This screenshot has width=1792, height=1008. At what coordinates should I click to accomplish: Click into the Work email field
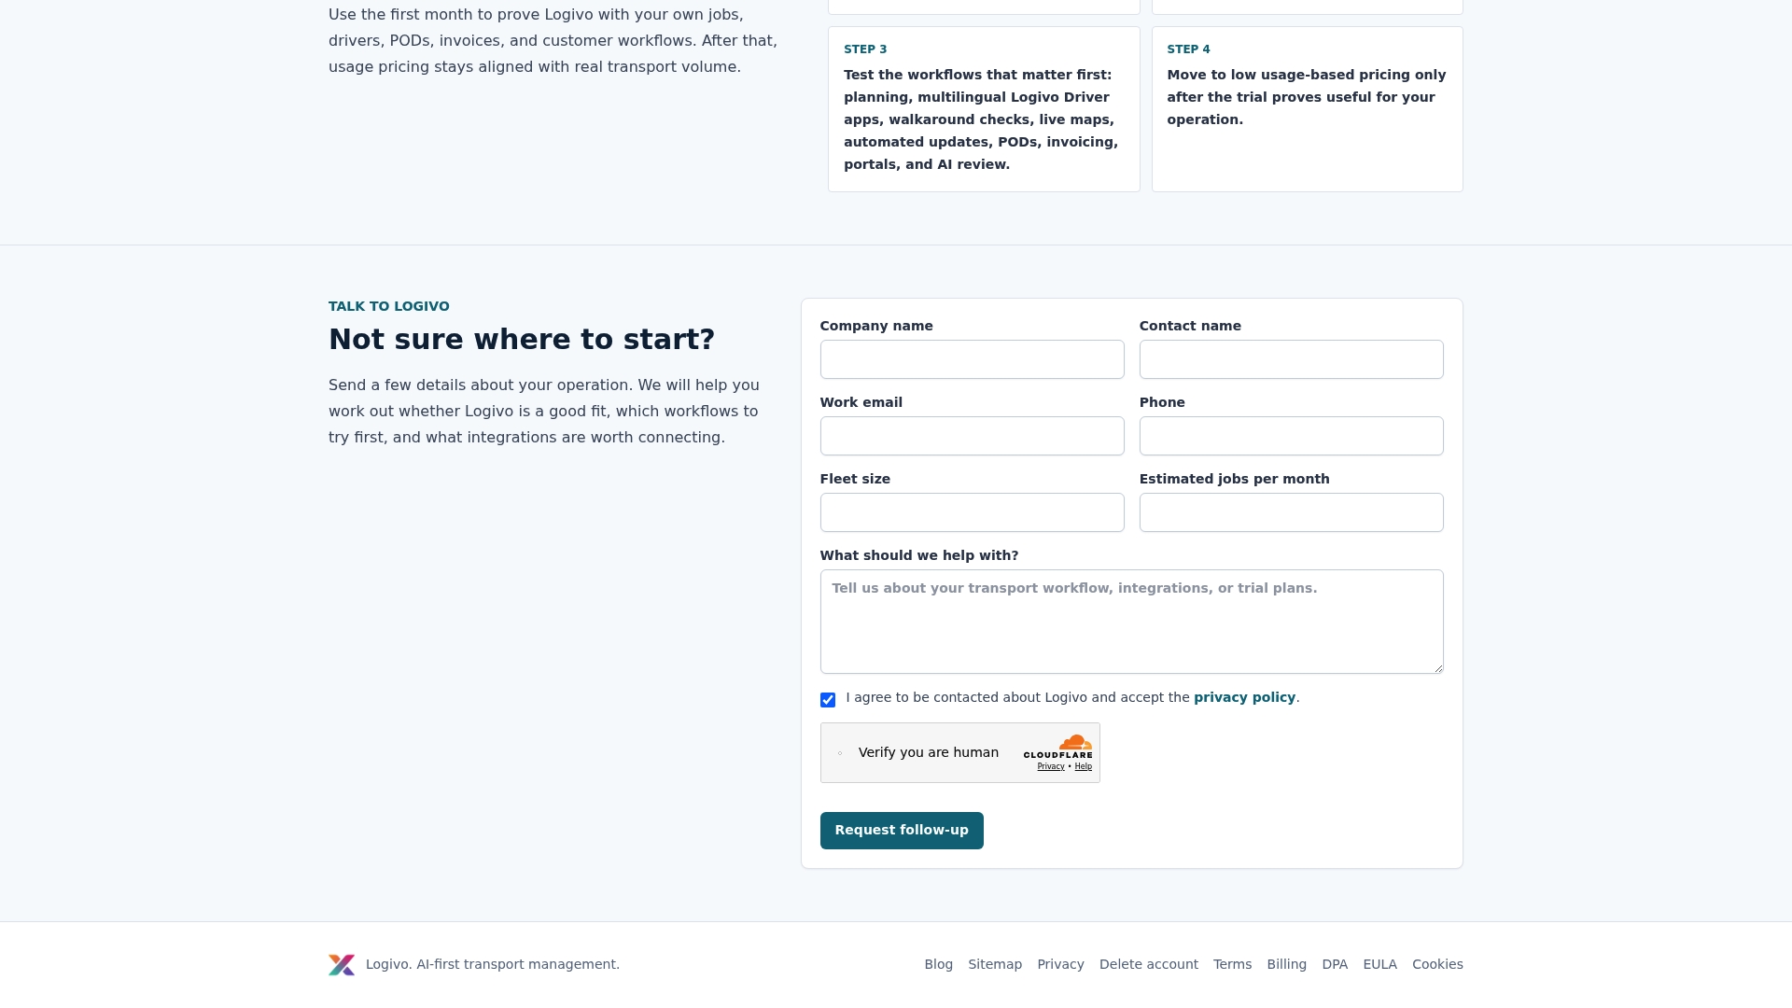point(972,436)
